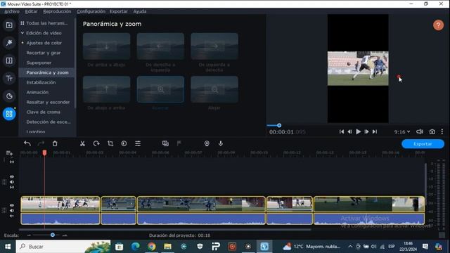
Task: Select Estabilización tool
Action: [x=41, y=82]
